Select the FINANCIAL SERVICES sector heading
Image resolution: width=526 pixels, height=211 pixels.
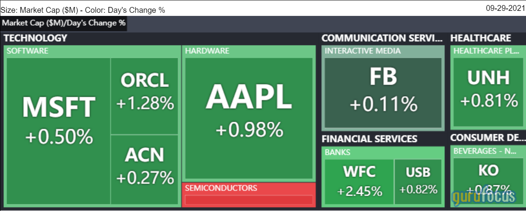pyautogui.click(x=369, y=139)
